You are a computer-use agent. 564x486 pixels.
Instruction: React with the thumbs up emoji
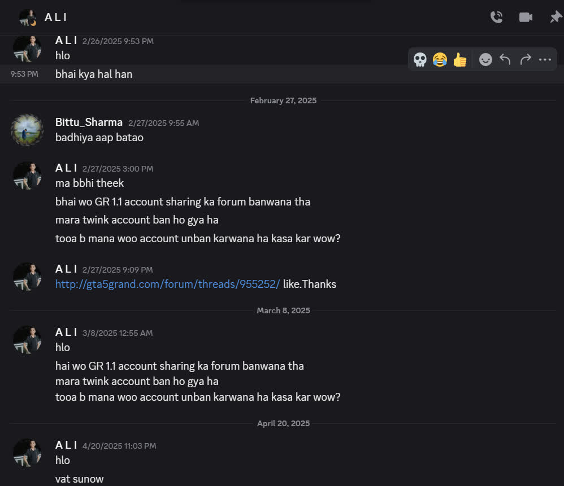[x=460, y=59]
